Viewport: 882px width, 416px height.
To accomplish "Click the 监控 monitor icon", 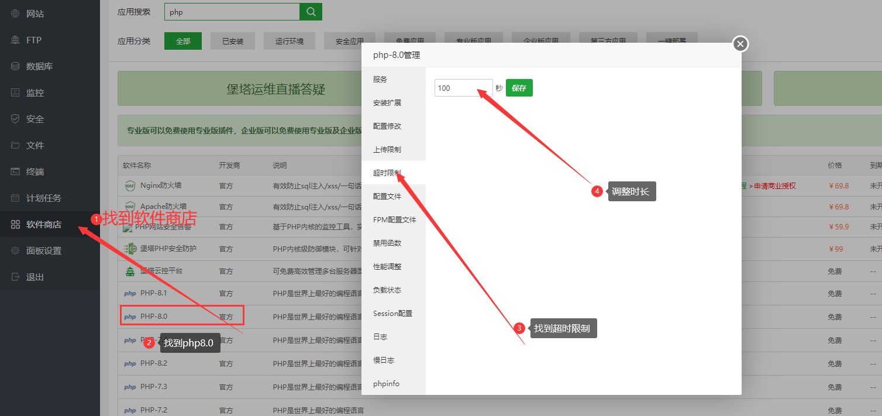I will 15,92.
